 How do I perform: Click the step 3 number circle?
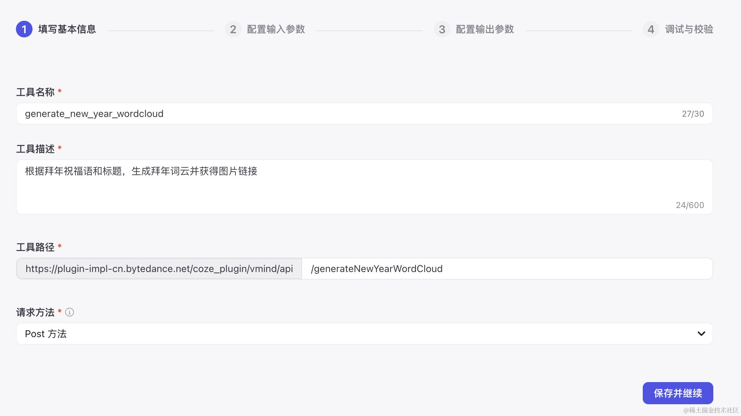pos(442,29)
